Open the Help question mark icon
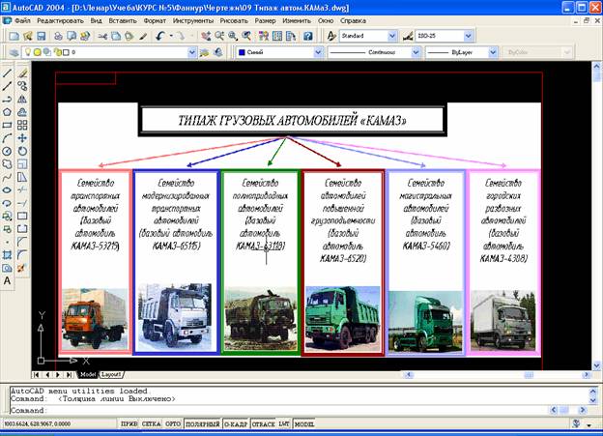The height and width of the screenshot is (436, 603). 308,36
